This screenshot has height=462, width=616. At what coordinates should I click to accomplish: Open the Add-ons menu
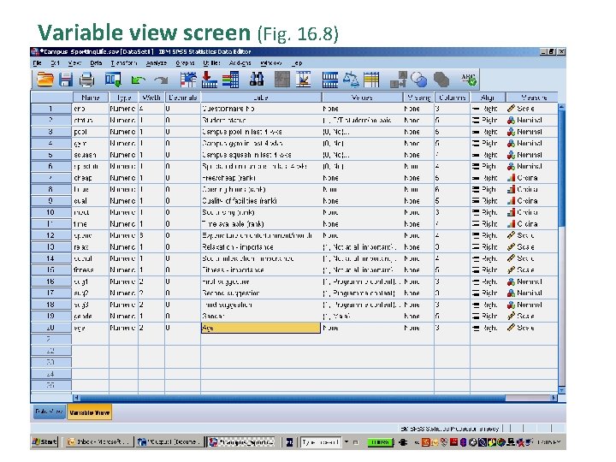[240, 62]
